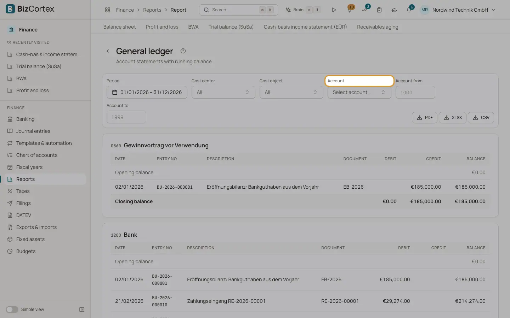Click the play icon in the top bar
Image resolution: width=510 pixels, height=318 pixels.
pyautogui.click(x=334, y=10)
